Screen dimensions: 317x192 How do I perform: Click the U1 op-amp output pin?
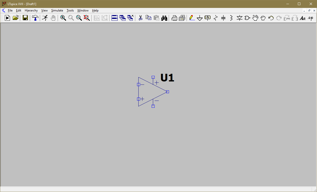(x=167, y=92)
